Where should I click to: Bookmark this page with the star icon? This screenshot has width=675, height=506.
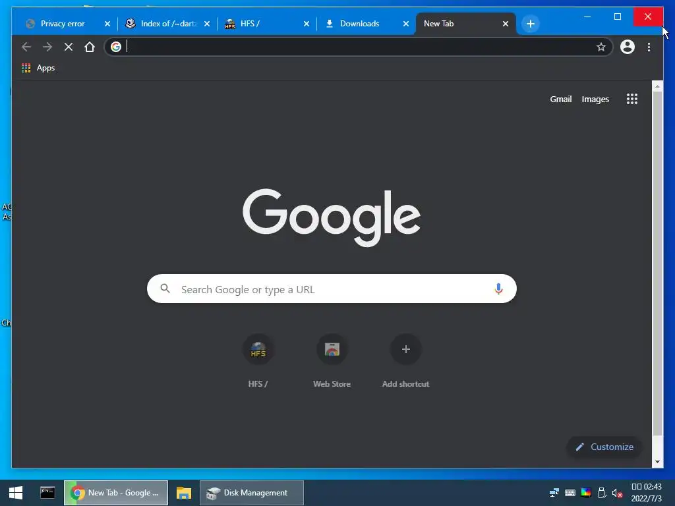pyautogui.click(x=601, y=47)
